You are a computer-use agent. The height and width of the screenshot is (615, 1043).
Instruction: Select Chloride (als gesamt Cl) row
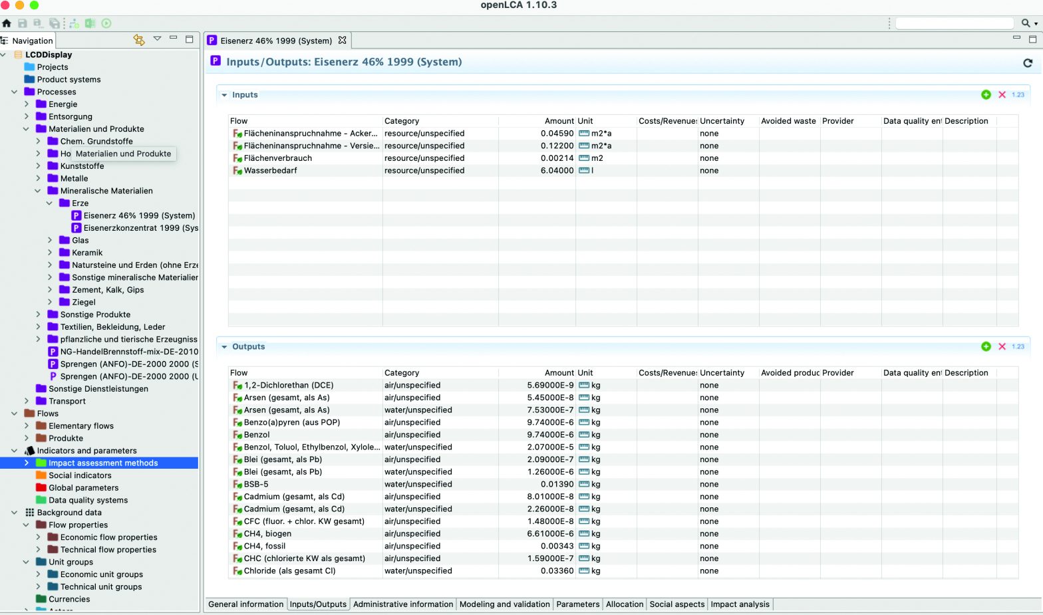pos(623,570)
